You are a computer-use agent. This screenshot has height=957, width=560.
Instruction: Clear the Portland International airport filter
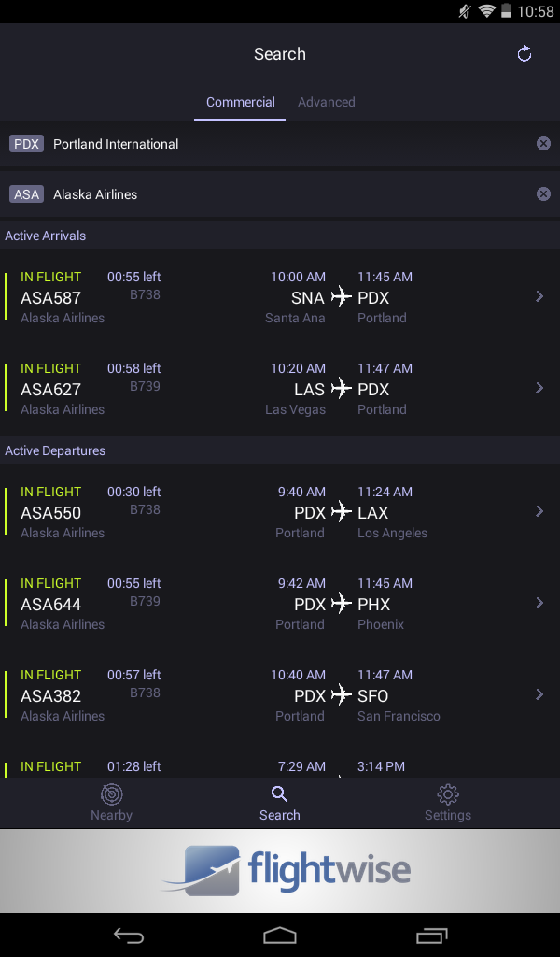pos(543,143)
